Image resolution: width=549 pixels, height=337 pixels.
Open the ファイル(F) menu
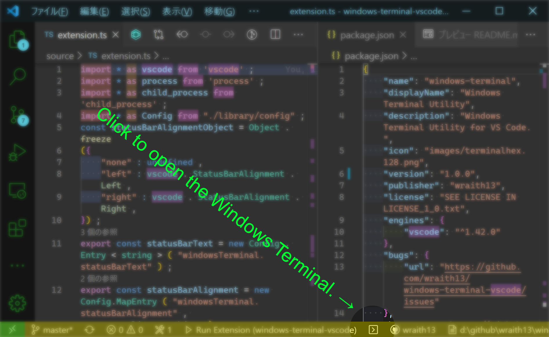(x=49, y=12)
